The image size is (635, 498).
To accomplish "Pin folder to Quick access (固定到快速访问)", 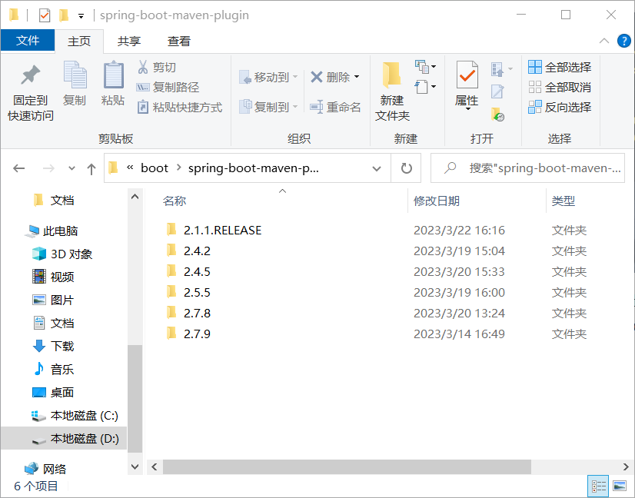I will tap(31, 92).
